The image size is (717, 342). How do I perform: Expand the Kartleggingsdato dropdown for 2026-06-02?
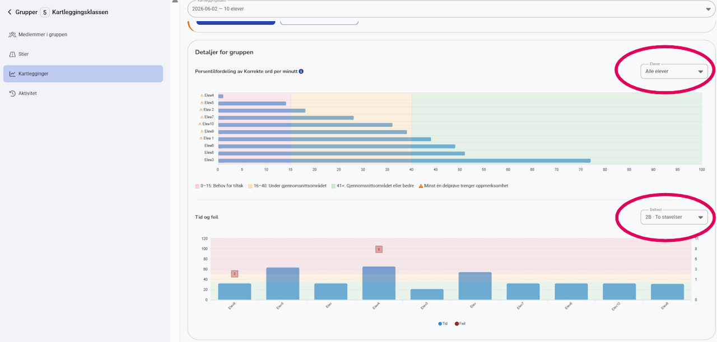click(x=451, y=9)
